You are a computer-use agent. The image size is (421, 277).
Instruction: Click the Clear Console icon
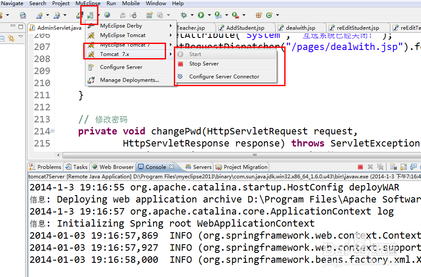click(394, 167)
